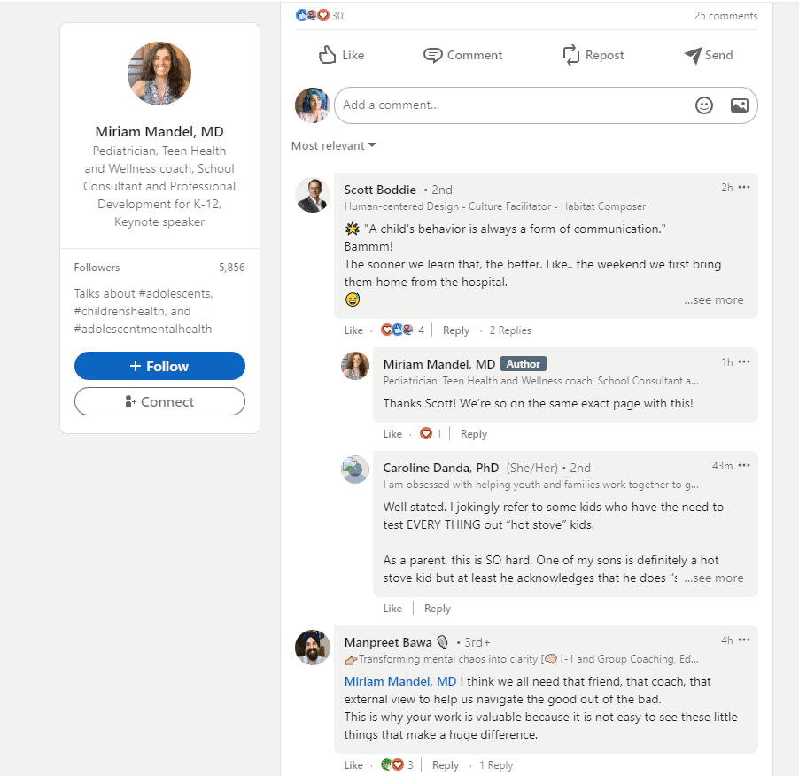Viewport: 799px width, 776px height.
Task: Open the Most relevant sort dropdown
Action: (332, 145)
